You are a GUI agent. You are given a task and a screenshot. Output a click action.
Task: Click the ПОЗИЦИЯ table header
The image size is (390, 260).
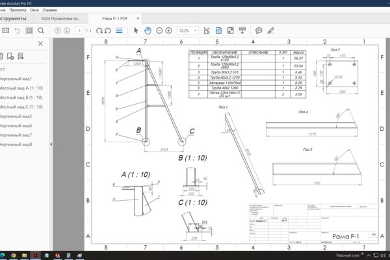[198, 53]
